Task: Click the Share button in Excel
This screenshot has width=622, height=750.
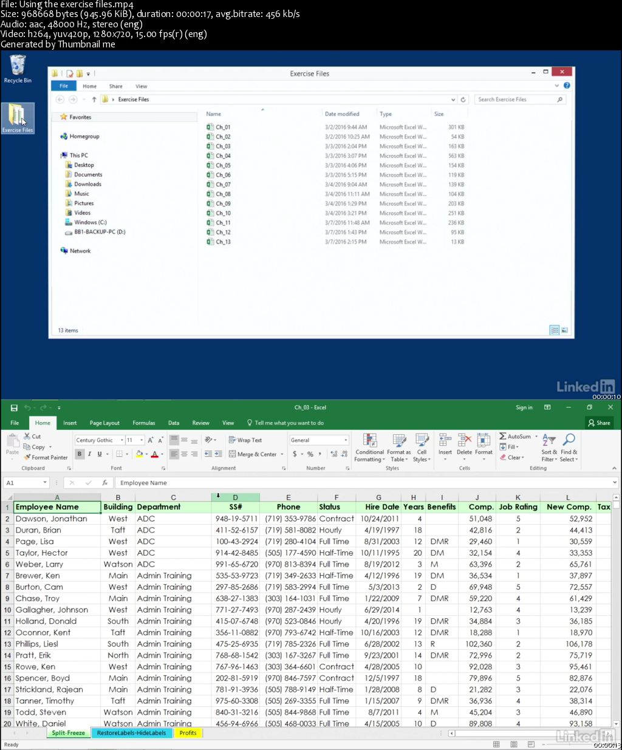Action: tap(599, 423)
